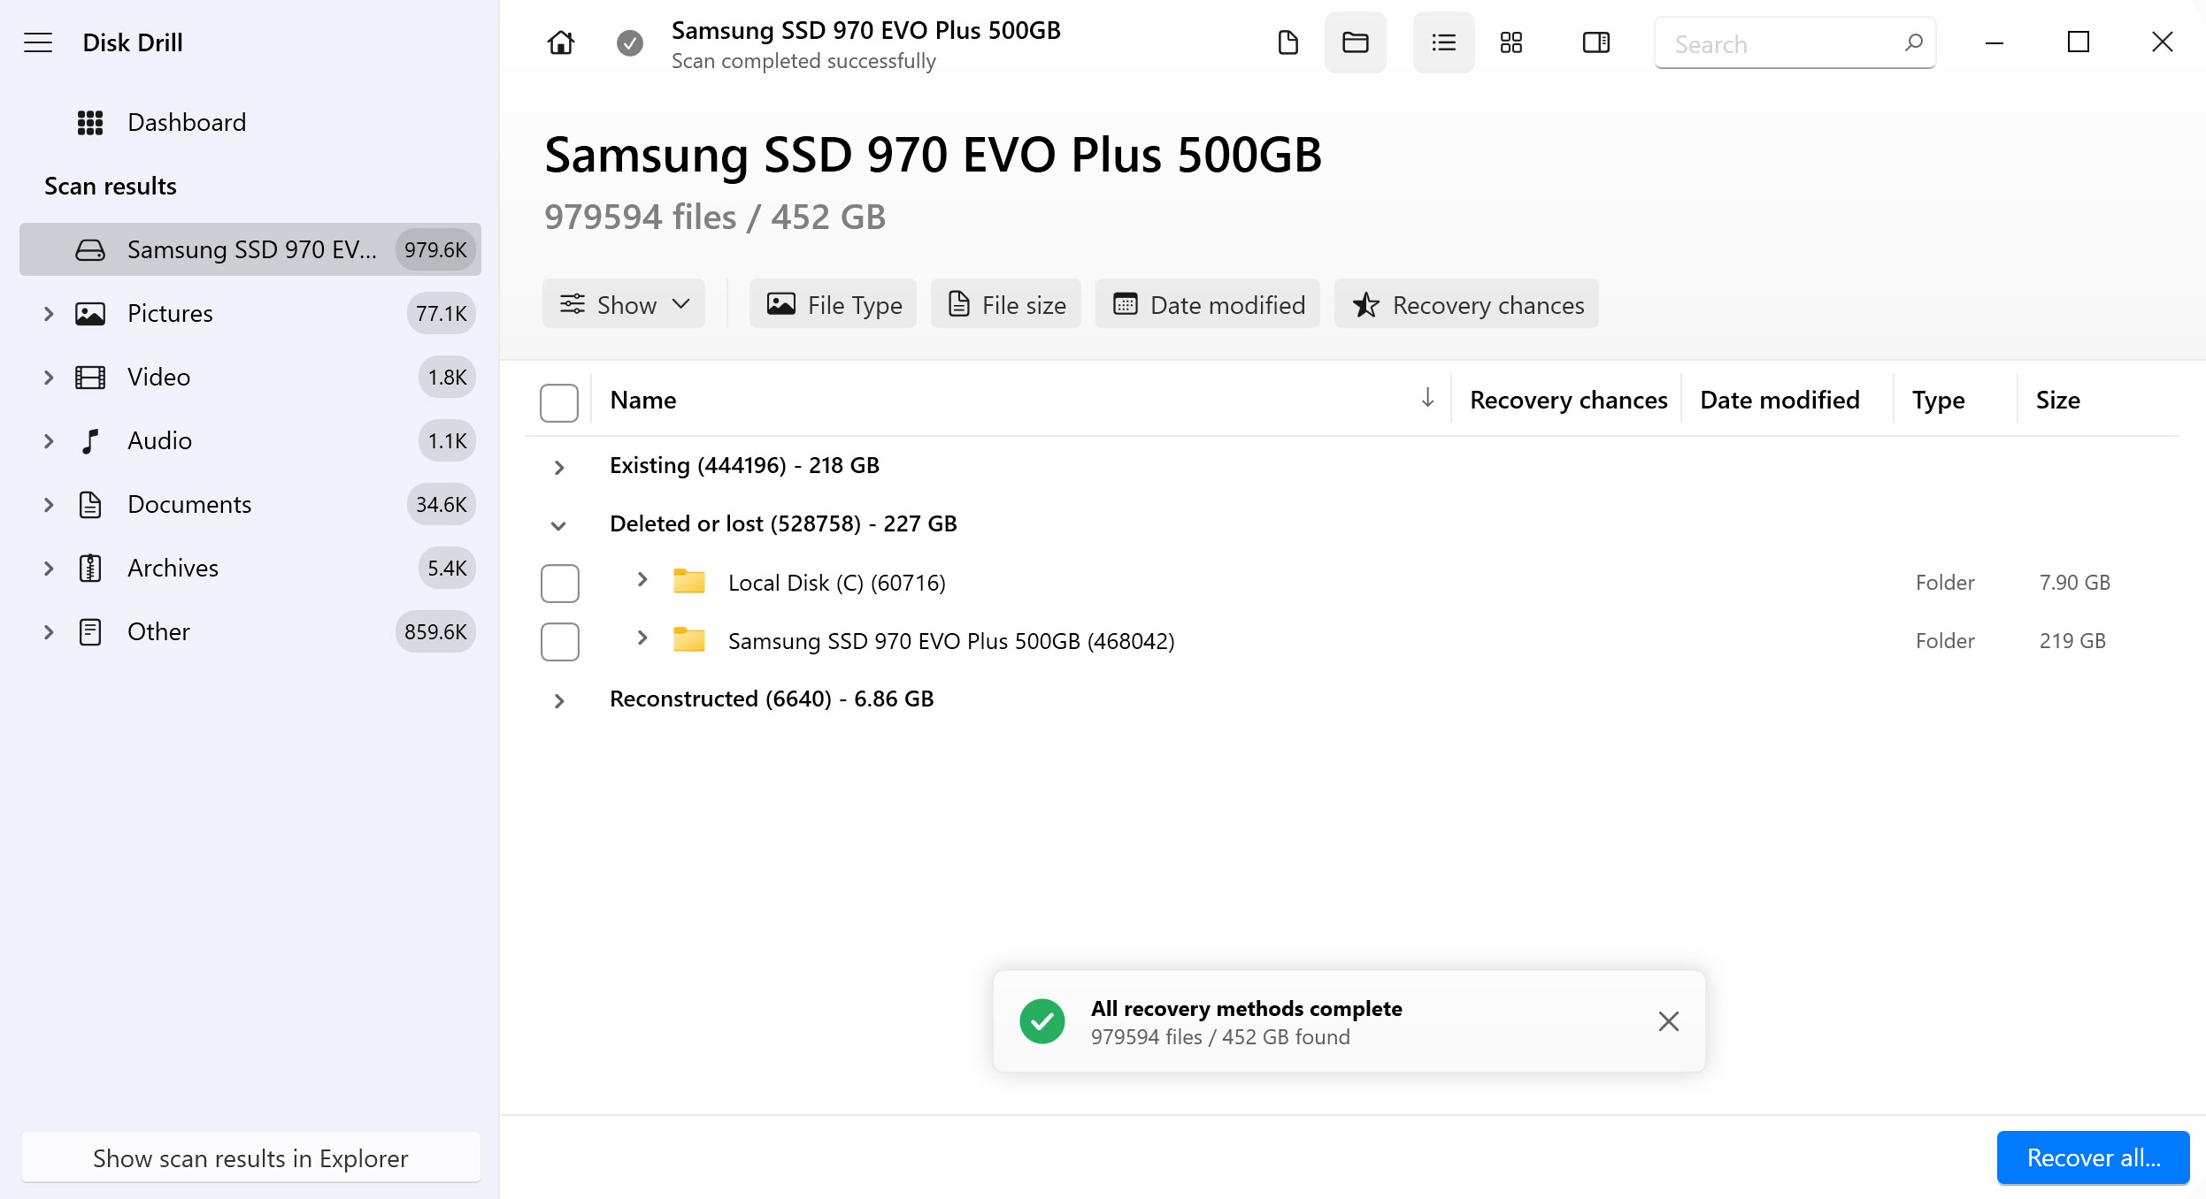Image resolution: width=2206 pixels, height=1199 pixels.
Task: Click '219 GB' size value
Action: (x=2072, y=640)
